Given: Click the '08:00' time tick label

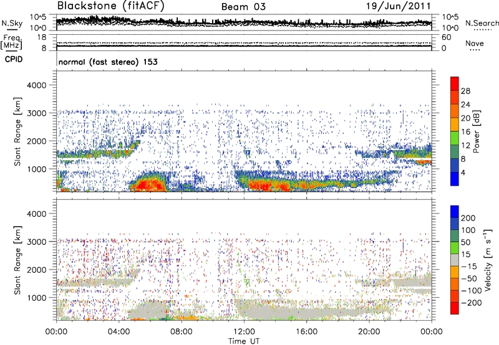Looking at the screenshot, I should click(182, 332).
